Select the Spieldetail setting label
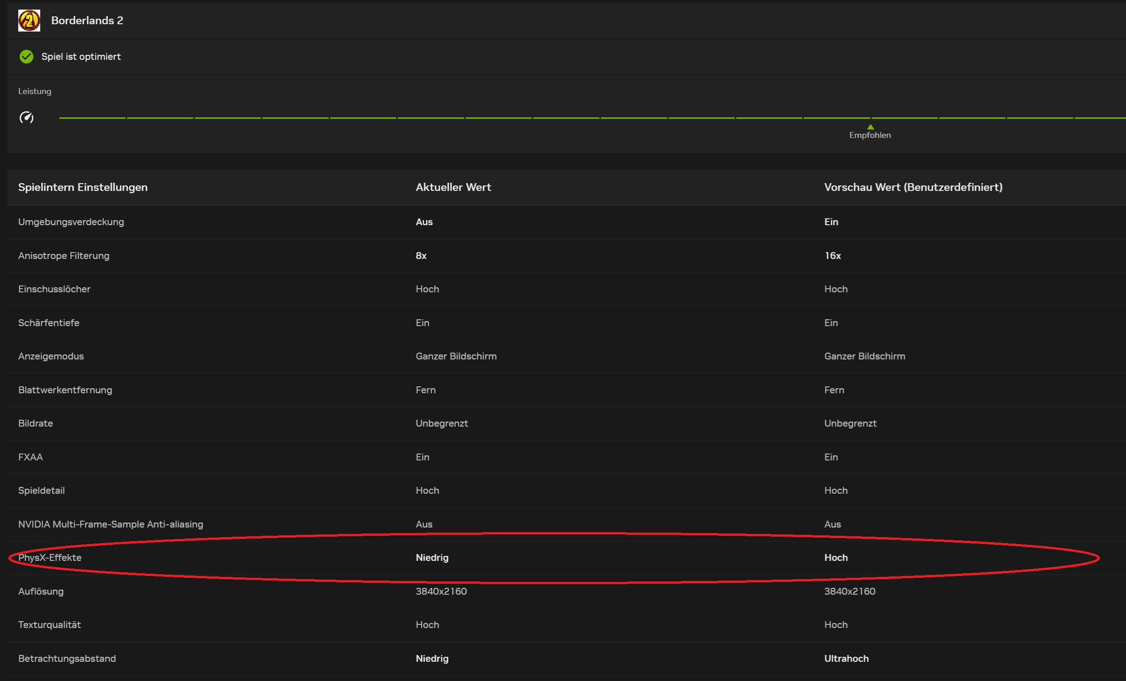This screenshot has width=1126, height=681. click(42, 491)
